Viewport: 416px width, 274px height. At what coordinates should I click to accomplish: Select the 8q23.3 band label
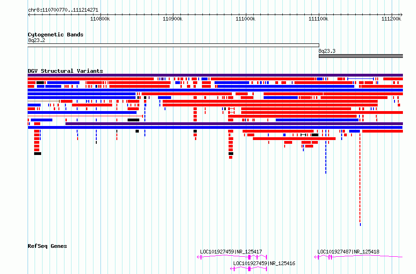click(327, 51)
